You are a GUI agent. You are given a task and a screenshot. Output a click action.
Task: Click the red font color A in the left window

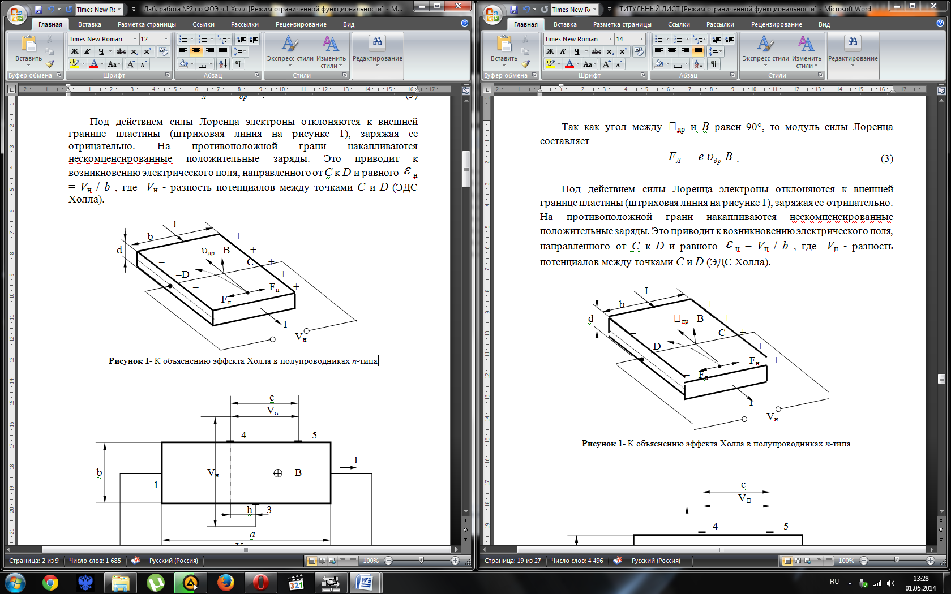(x=94, y=64)
